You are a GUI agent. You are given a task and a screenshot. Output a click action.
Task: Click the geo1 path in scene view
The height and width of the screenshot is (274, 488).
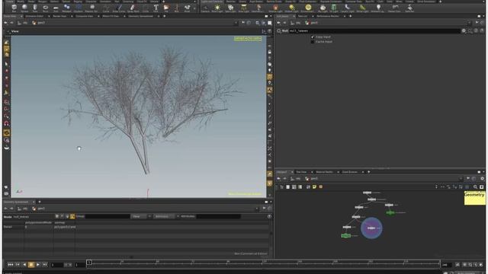pyautogui.click(x=41, y=23)
